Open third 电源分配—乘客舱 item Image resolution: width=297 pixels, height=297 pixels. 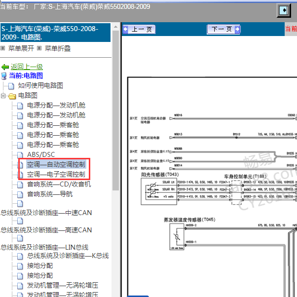(x=53, y=145)
